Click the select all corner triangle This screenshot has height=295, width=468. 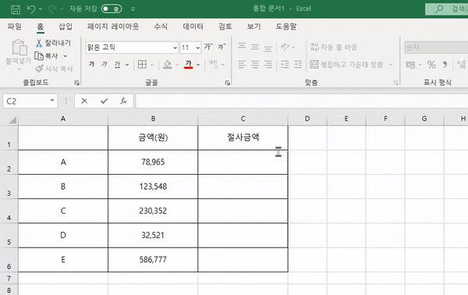point(12,120)
